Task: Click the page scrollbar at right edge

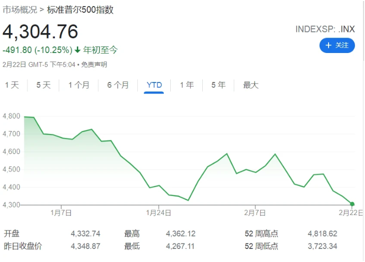Action: tap(364, 30)
